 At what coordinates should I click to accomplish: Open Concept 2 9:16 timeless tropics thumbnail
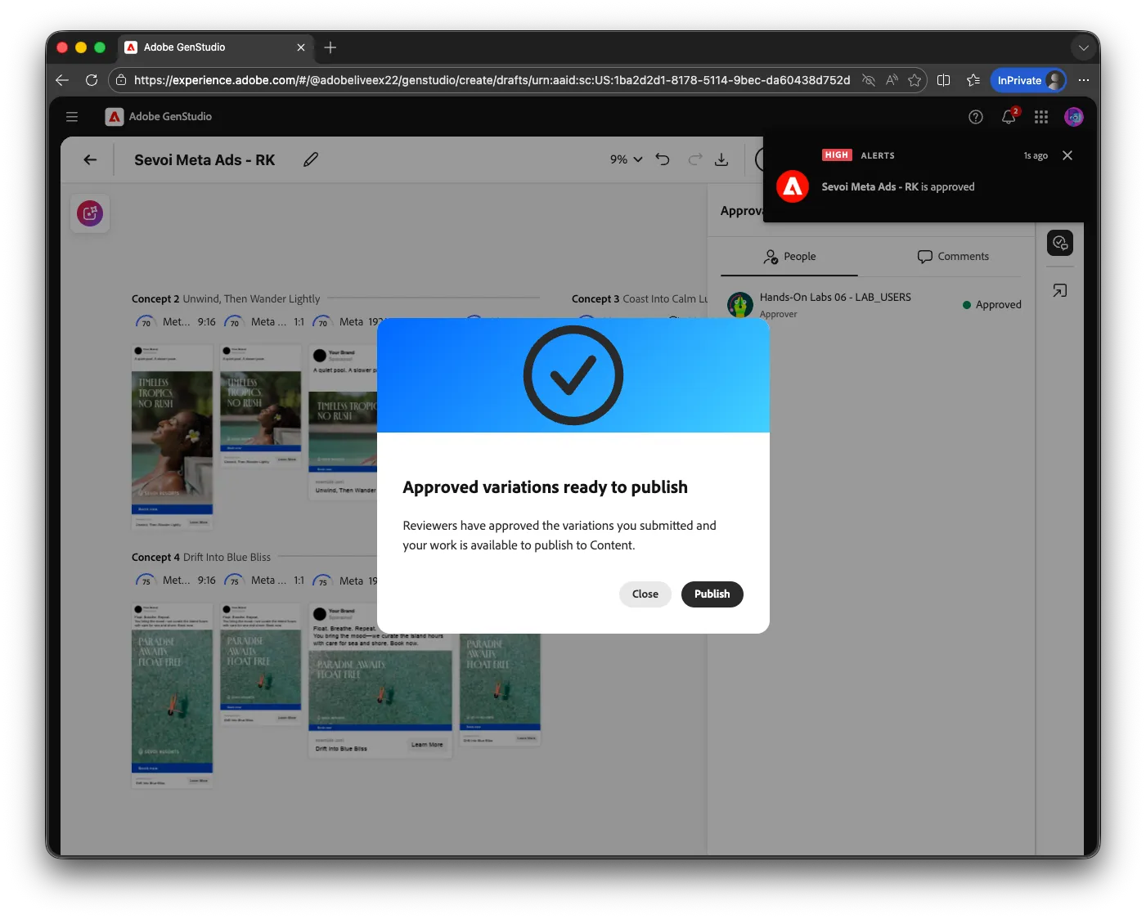pos(173,437)
